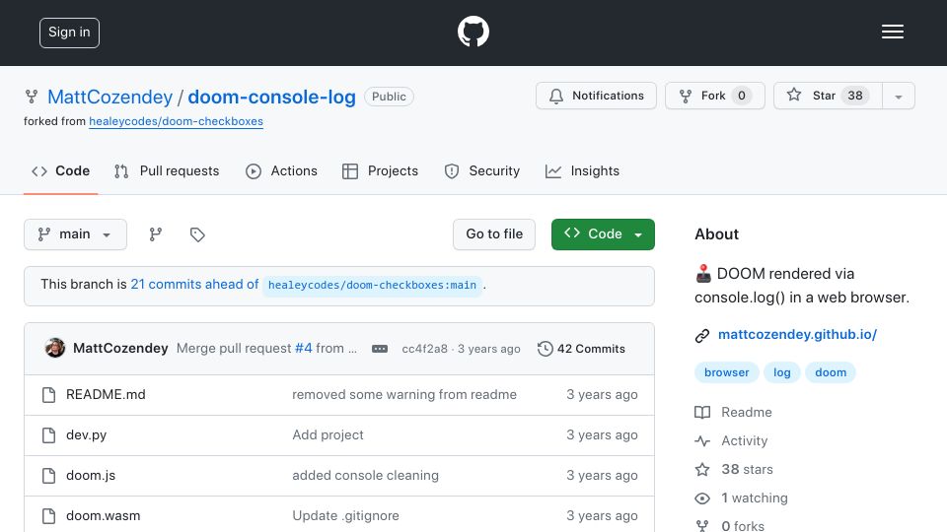Expand the commit message ellipsis button
The height and width of the screenshot is (532, 947).
coord(379,349)
